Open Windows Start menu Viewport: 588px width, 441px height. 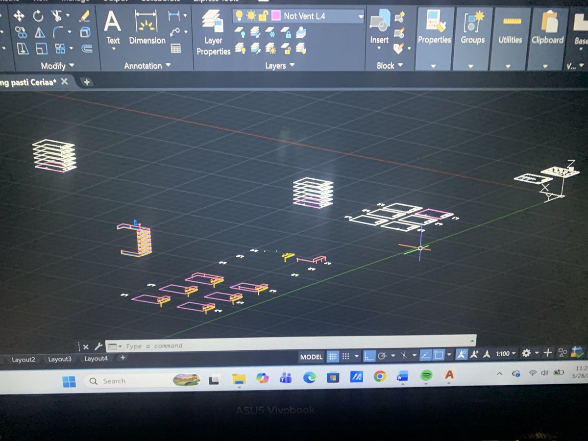click(x=69, y=381)
